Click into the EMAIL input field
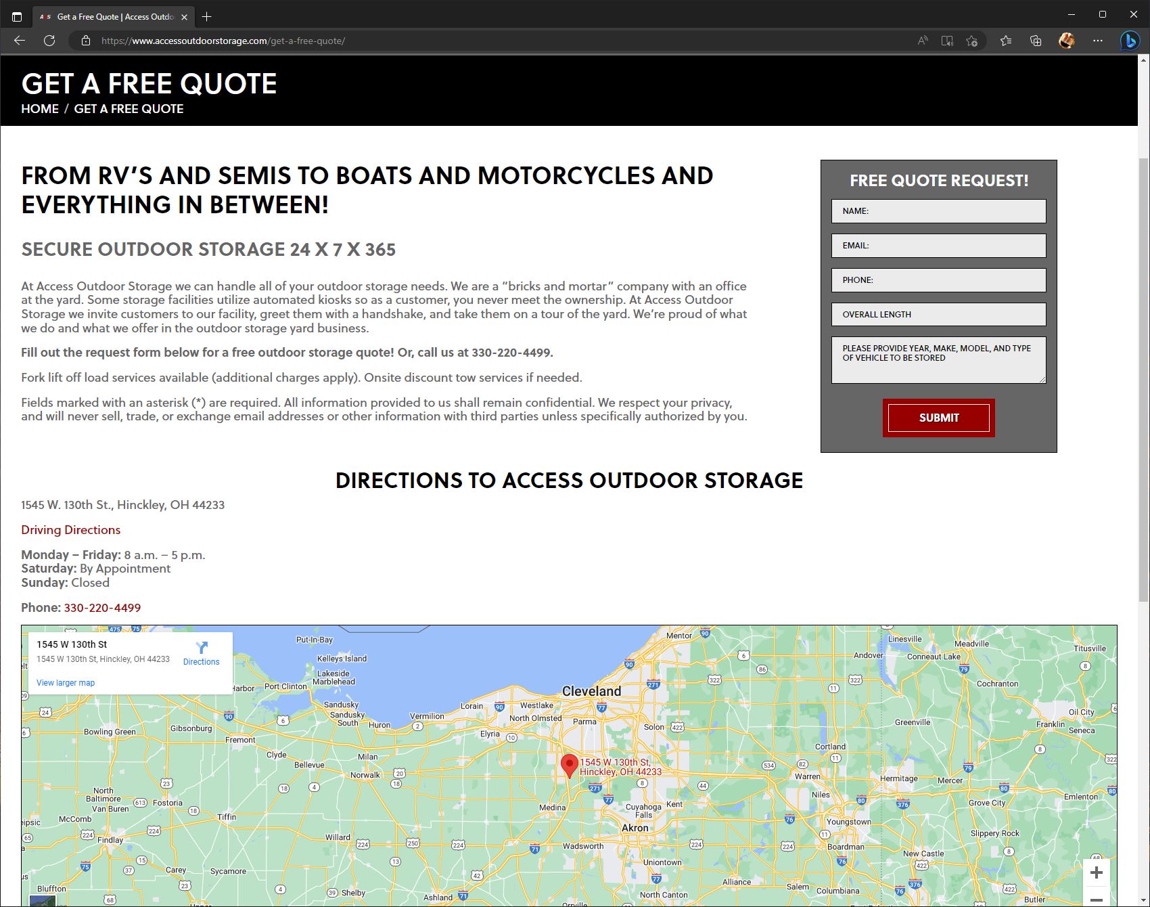The image size is (1150, 907). (x=938, y=246)
